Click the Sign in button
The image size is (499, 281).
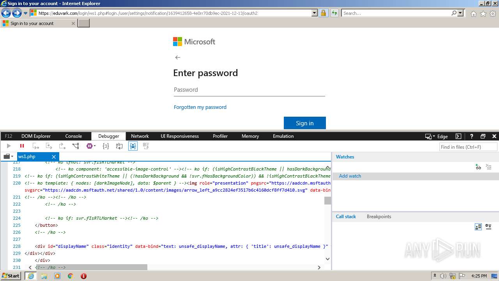pyautogui.click(x=305, y=123)
